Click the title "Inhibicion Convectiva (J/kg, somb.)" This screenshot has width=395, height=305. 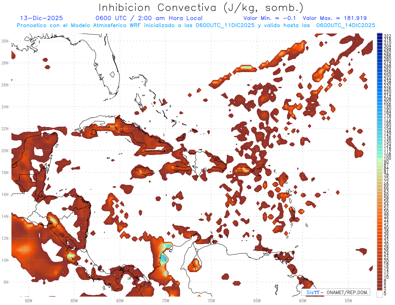coord(201,8)
